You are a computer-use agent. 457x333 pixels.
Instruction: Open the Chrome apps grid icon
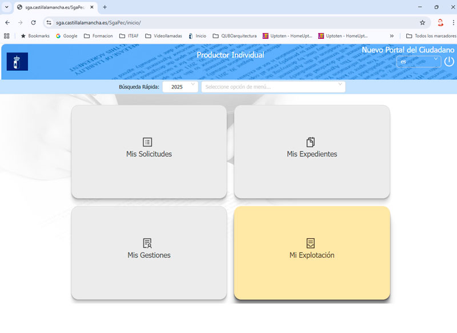click(x=7, y=36)
